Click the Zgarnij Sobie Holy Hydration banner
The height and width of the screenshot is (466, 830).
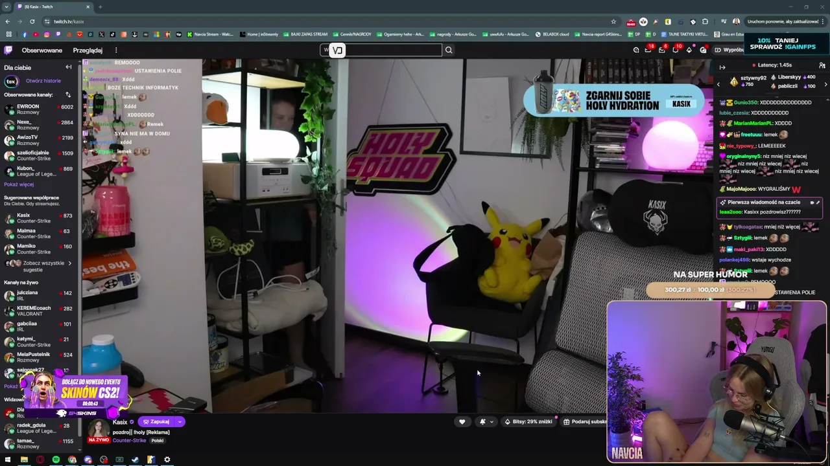pos(613,100)
